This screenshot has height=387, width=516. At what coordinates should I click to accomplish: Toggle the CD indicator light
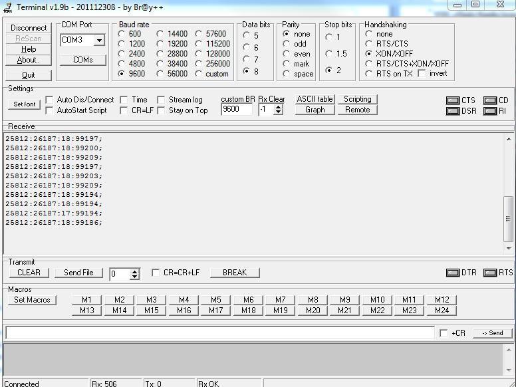[489, 100]
